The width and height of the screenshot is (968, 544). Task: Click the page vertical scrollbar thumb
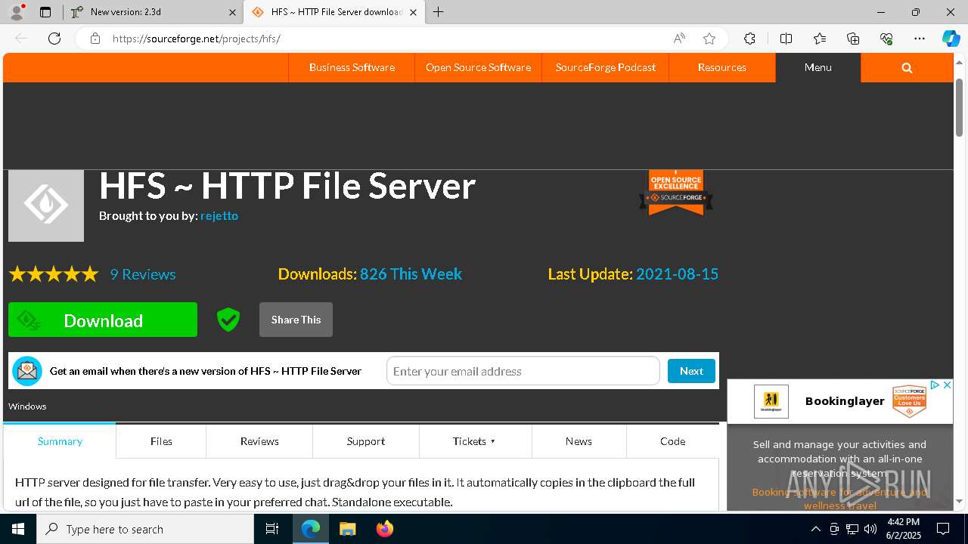coord(960,107)
